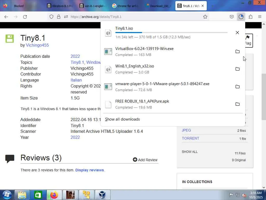Click the Internet Archive HTML5 Uploader text
Image resolution: width=266 pixels, height=200 pixels.
[107, 131]
